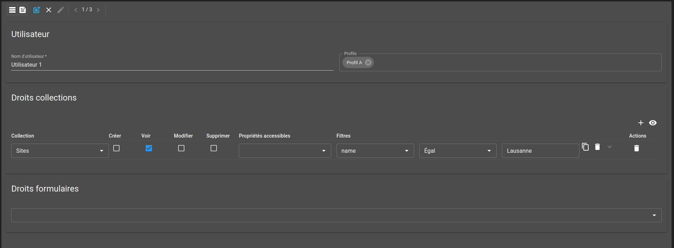Image resolution: width=674 pixels, height=248 pixels.
Task: Switch to form view icon
Action: (x=23, y=10)
